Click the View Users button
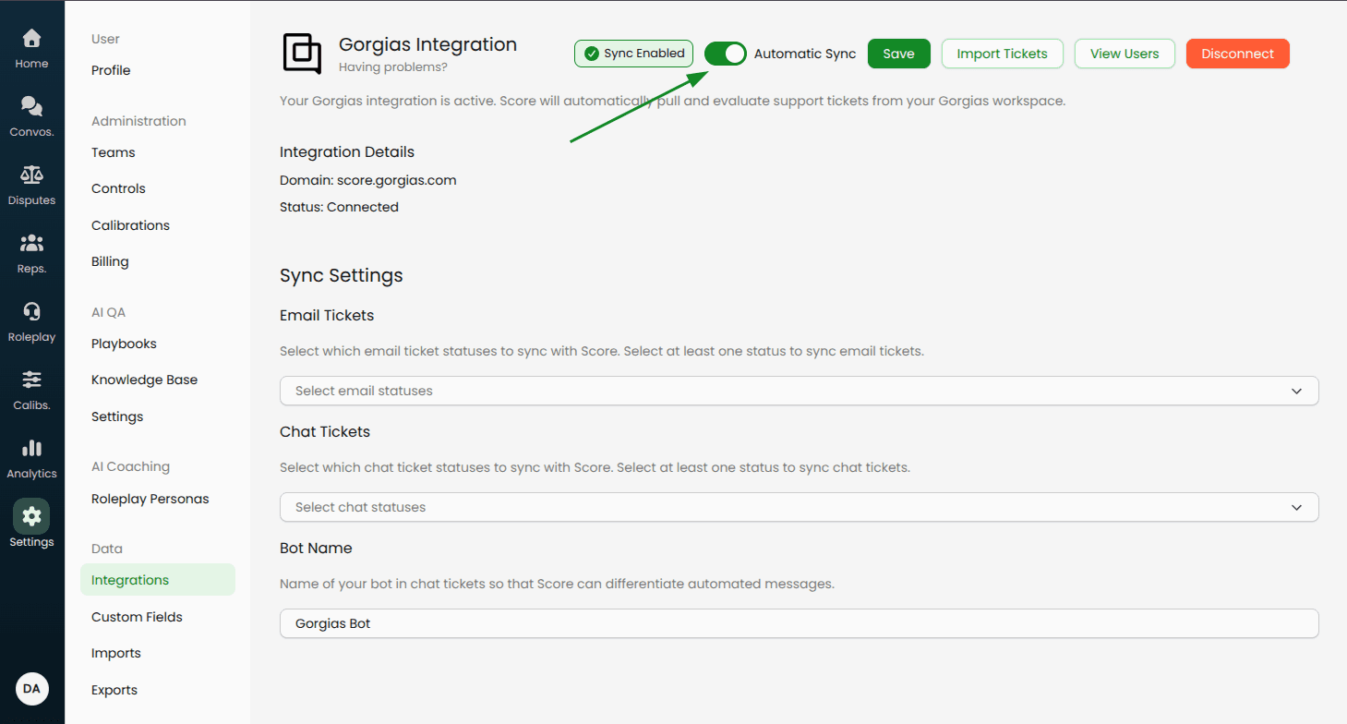This screenshot has width=1347, height=724. click(1125, 54)
